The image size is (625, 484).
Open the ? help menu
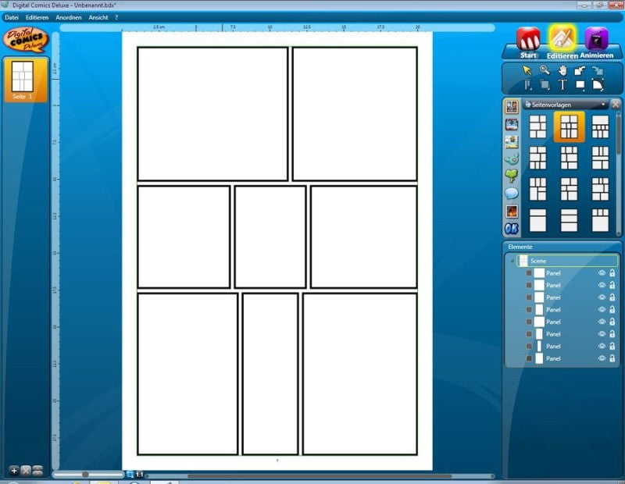[116, 17]
